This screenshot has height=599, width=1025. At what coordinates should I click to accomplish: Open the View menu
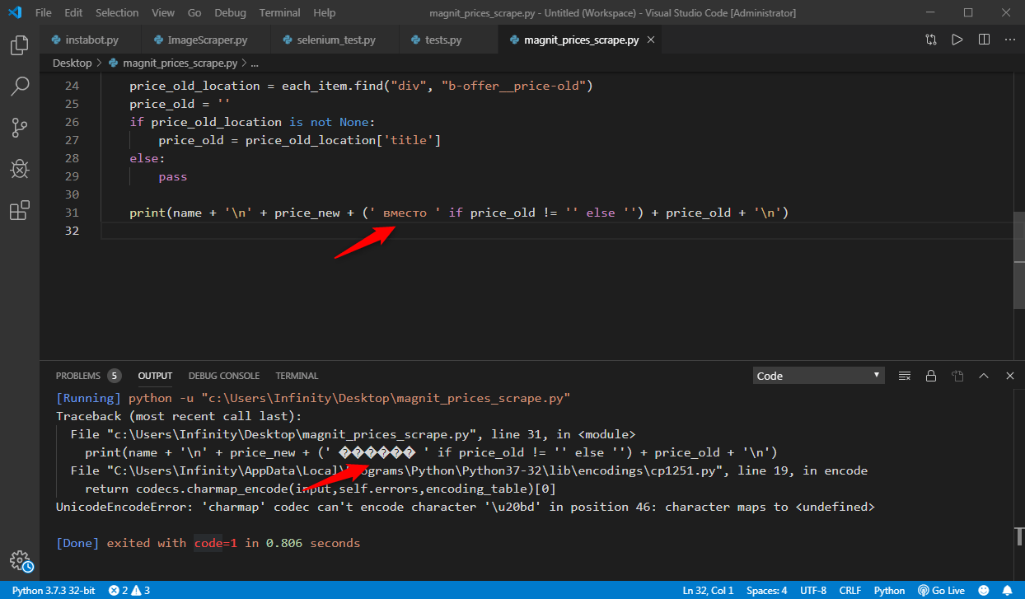point(163,13)
